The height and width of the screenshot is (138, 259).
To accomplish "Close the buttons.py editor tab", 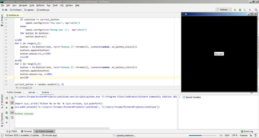I will [21, 15].
